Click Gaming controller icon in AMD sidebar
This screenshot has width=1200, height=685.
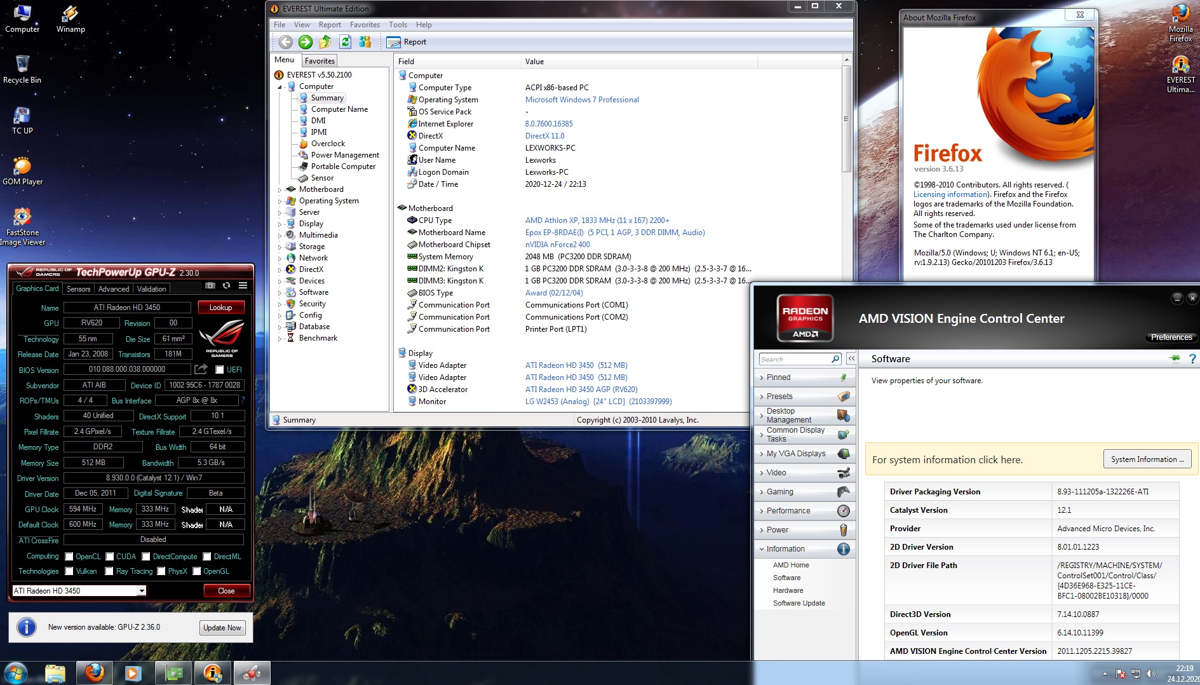point(844,492)
